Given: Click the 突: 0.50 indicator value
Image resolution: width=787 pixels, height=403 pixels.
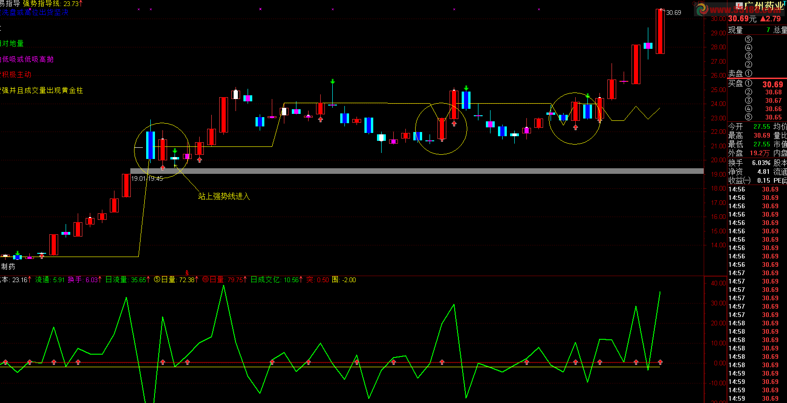Looking at the screenshot, I should (318, 280).
